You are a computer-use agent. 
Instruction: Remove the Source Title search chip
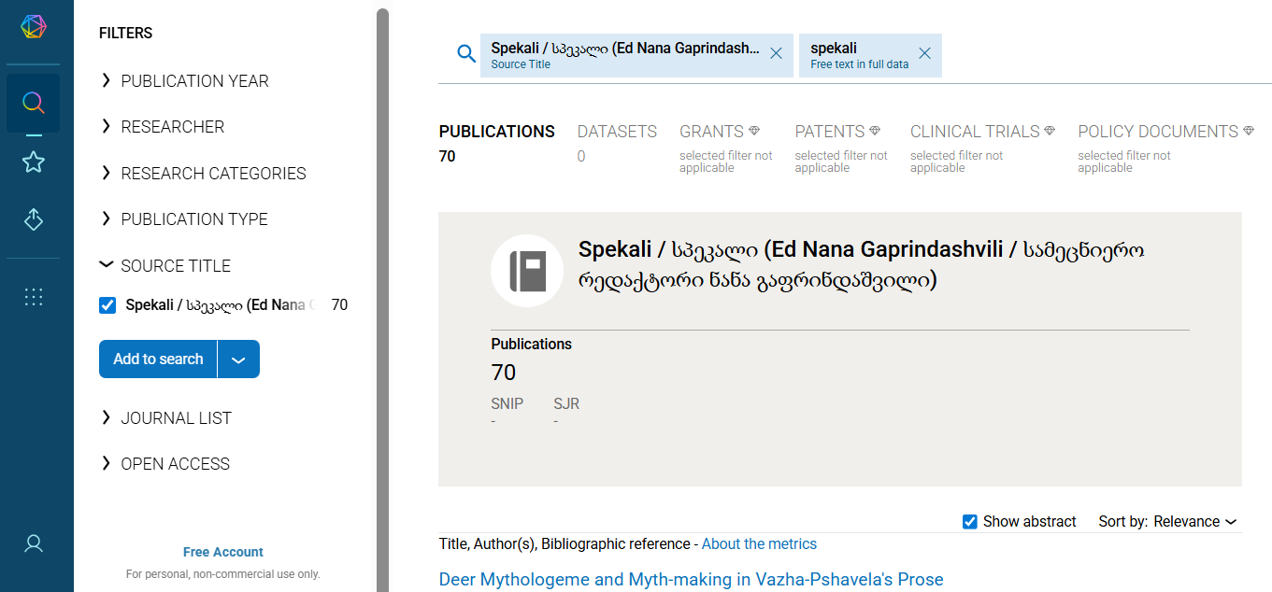pos(776,54)
